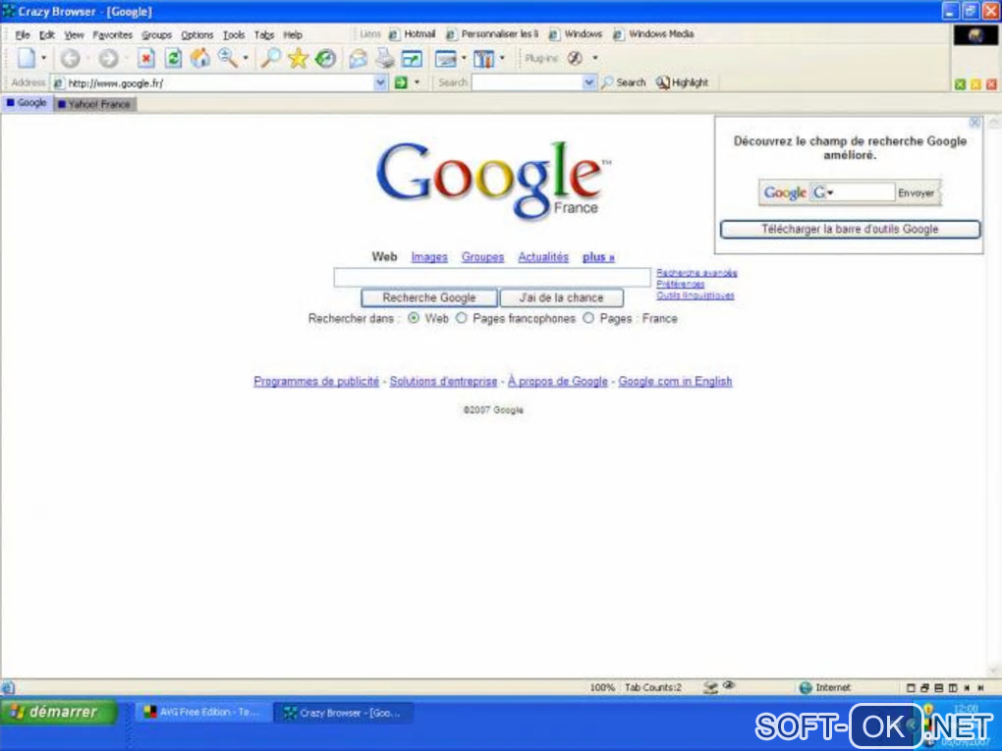This screenshot has width=1002, height=751.
Task: Switch to the Google tab
Action: (x=27, y=103)
